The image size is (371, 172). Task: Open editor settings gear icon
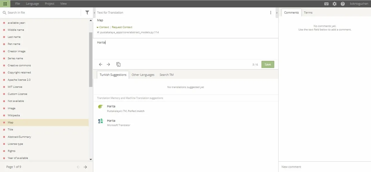(334, 4)
